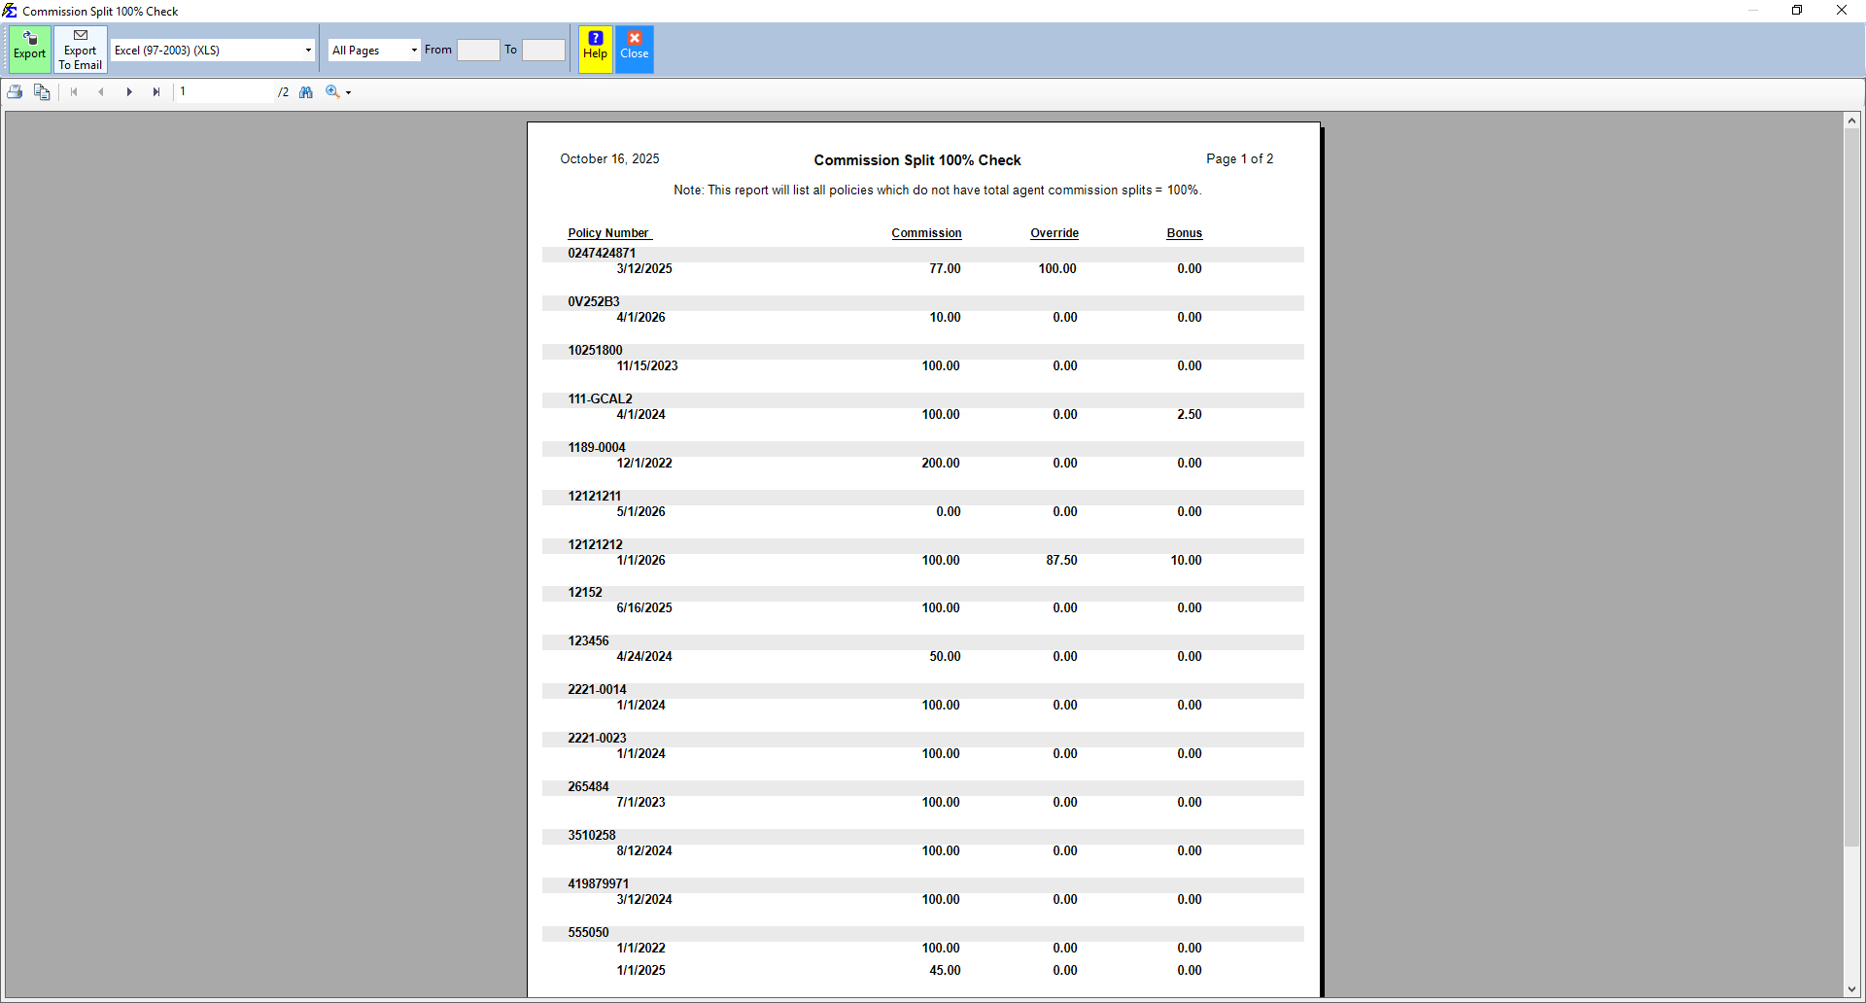Screen dimensions: 1866x1003
Task: Click the Export button
Action: pos(29,49)
